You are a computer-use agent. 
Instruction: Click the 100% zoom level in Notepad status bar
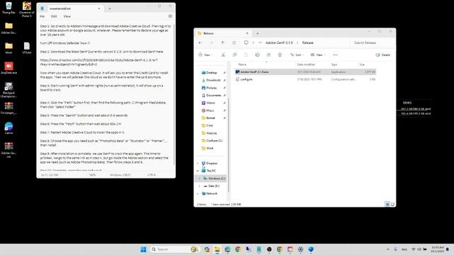92,175
